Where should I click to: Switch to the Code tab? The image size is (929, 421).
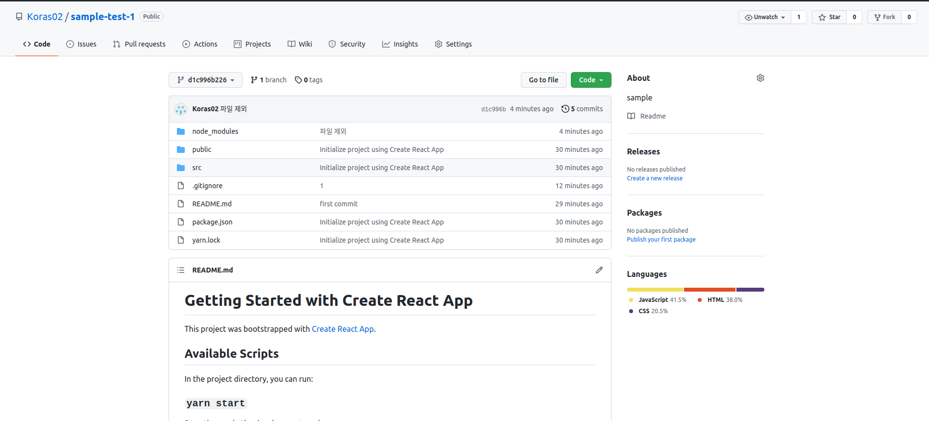pyautogui.click(x=37, y=44)
